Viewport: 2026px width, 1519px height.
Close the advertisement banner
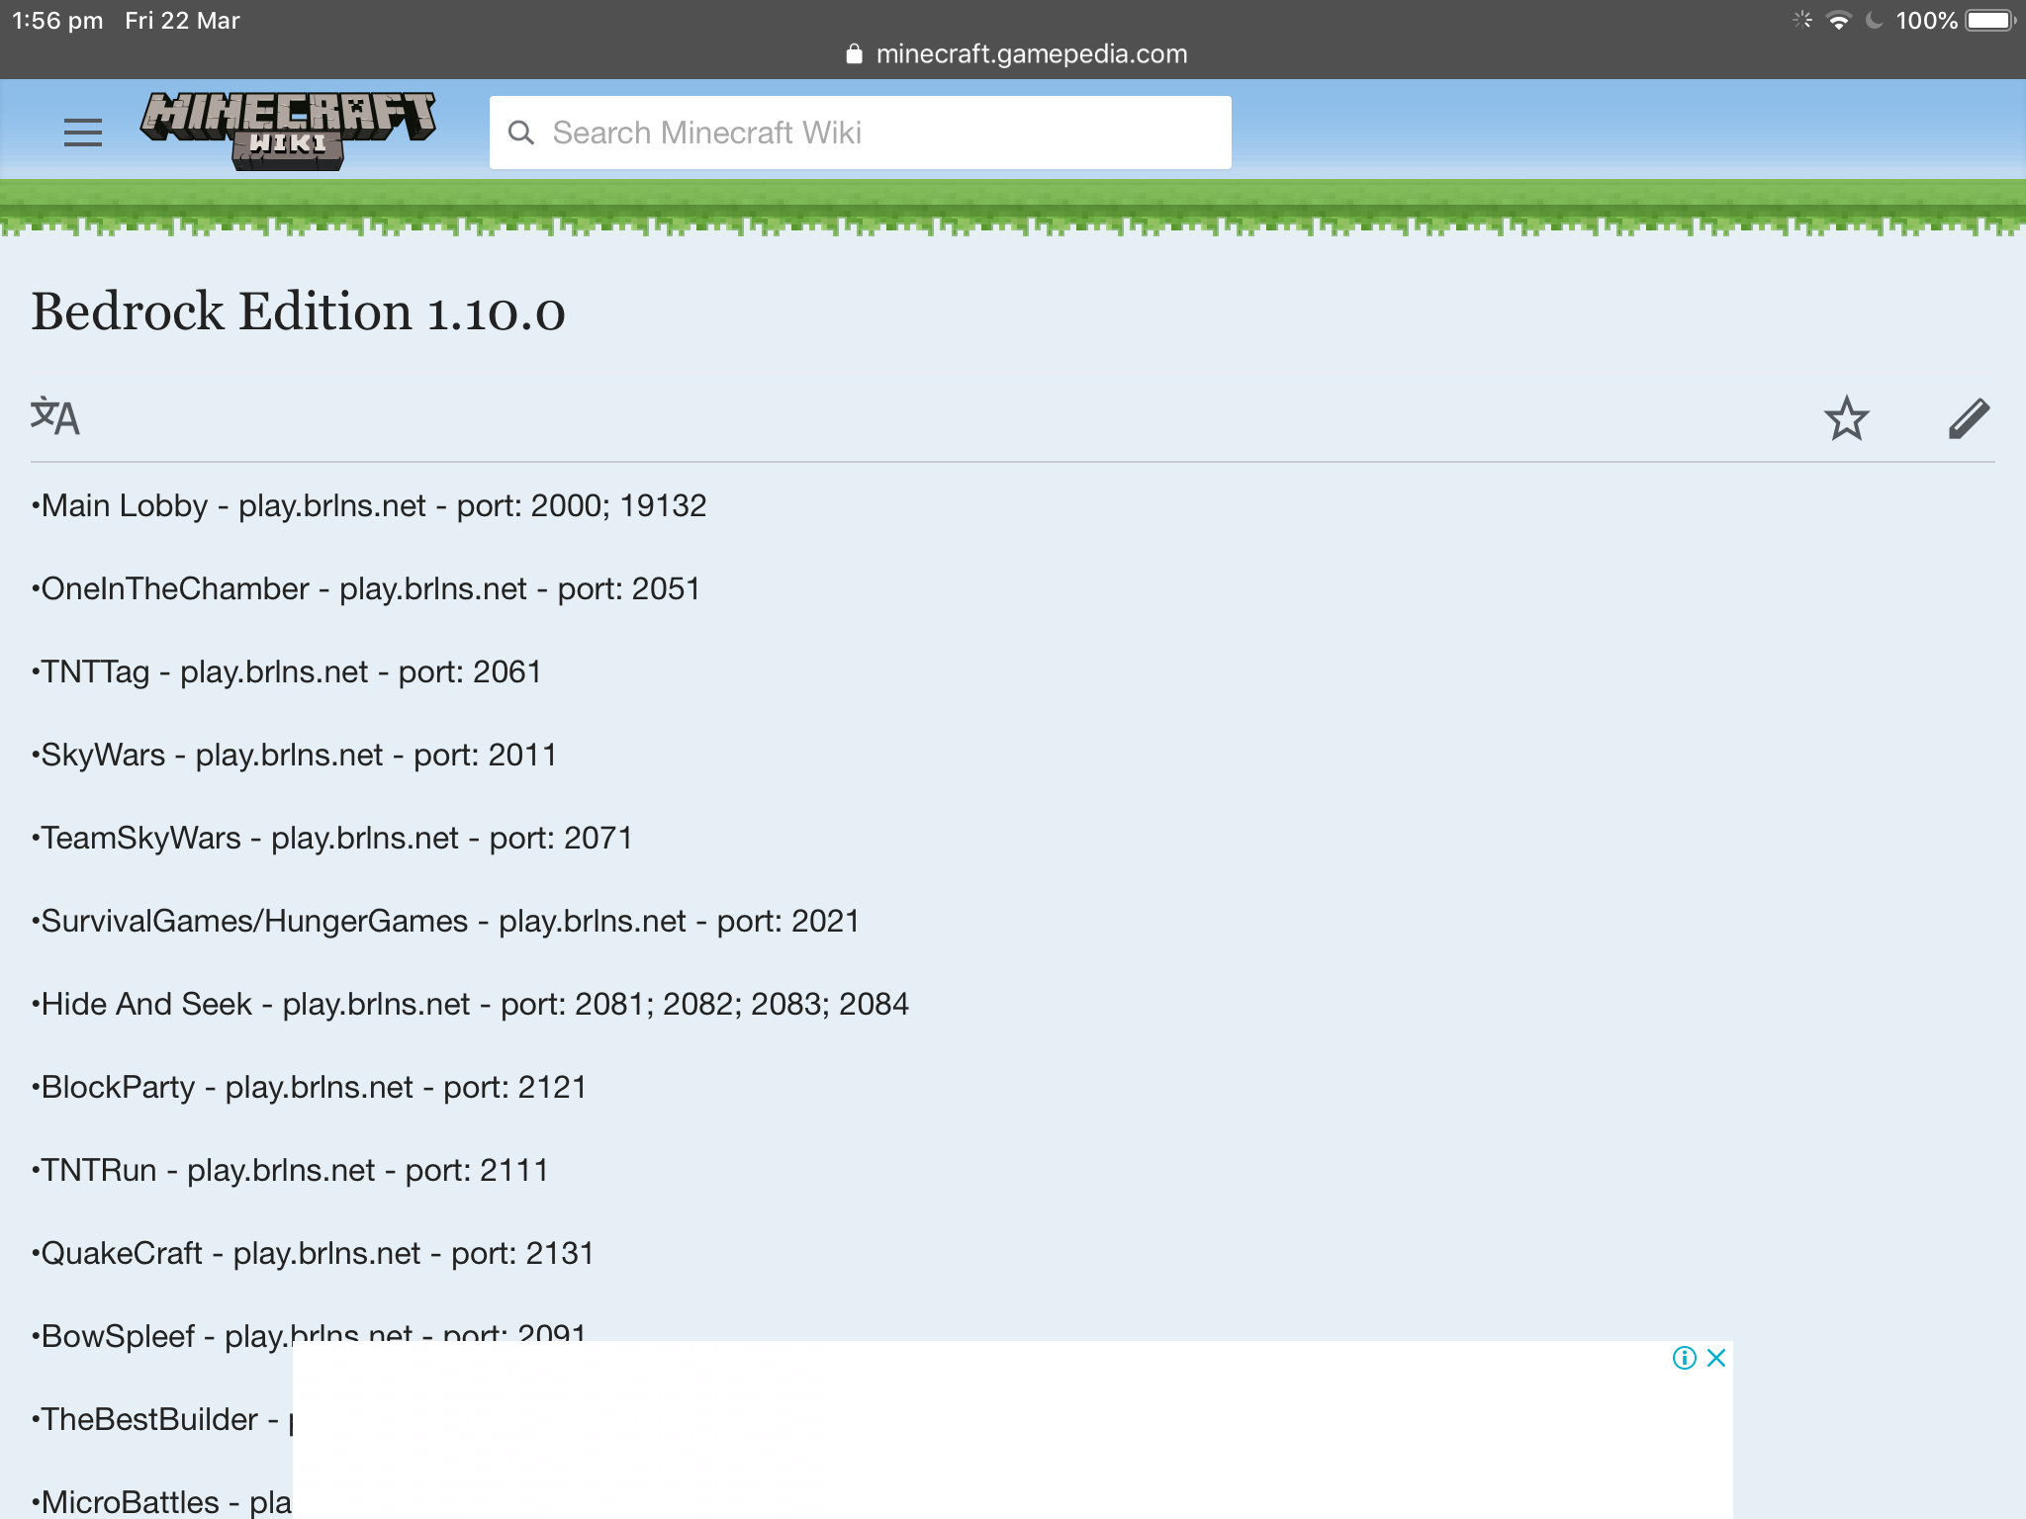coord(1716,1358)
